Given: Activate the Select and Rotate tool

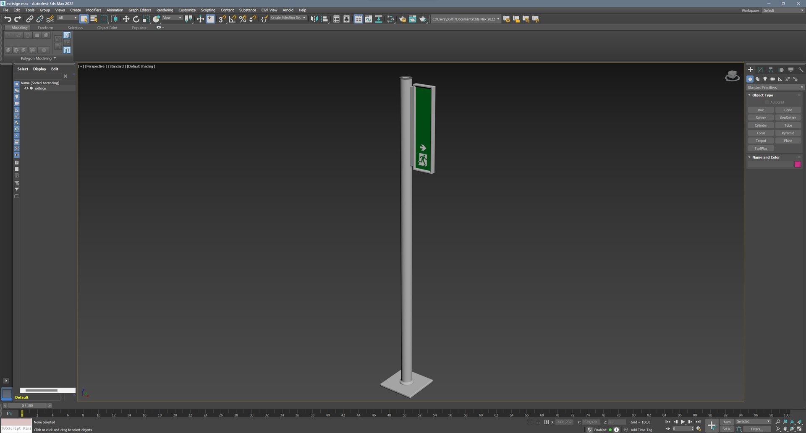Looking at the screenshot, I should pos(136,19).
